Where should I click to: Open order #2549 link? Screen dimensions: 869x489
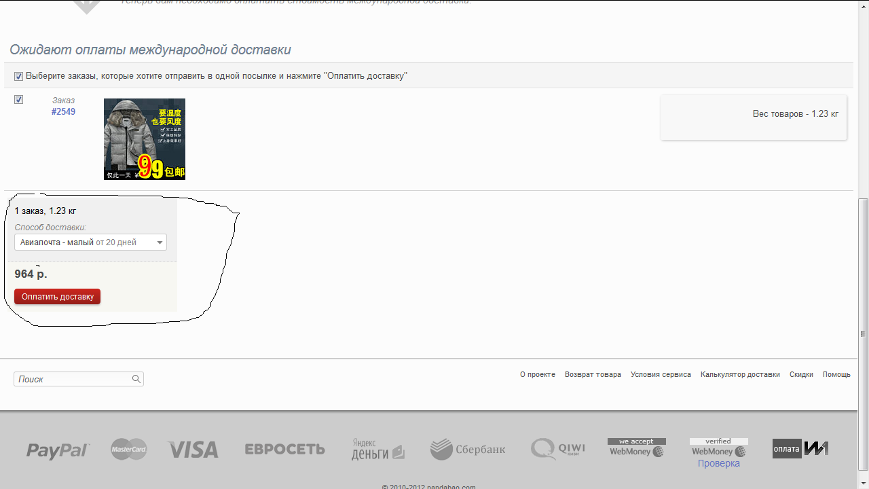[63, 111]
